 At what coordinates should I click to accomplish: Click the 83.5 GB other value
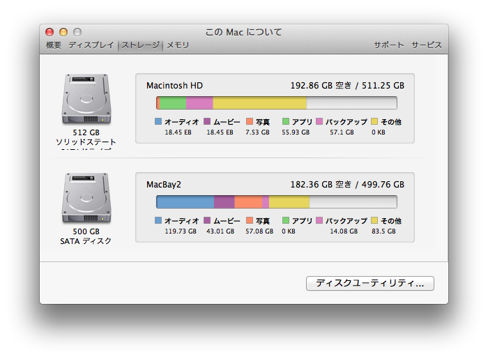coord(383,231)
